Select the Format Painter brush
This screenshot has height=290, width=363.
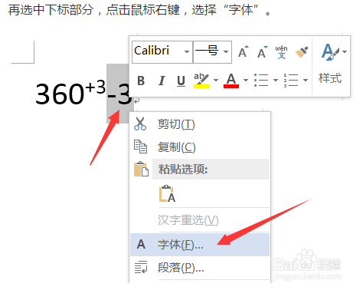(x=302, y=52)
